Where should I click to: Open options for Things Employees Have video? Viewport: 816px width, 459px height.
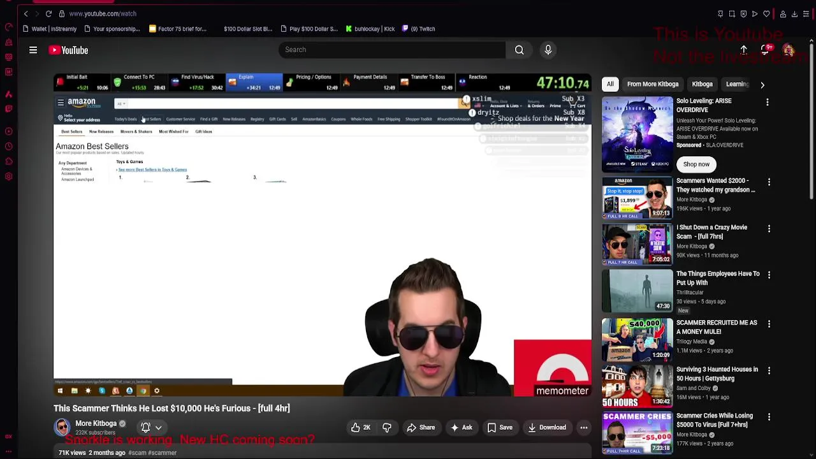coord(769,275)
